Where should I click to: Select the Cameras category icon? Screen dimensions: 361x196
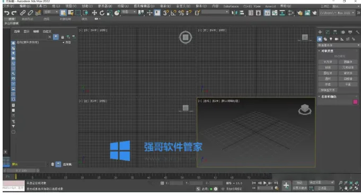[x=337, y=39]
